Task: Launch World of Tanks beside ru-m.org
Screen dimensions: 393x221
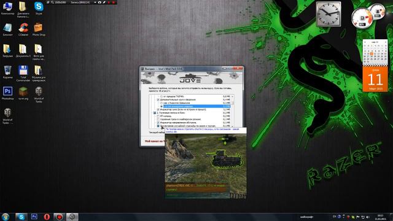Action: click(39, 95)
